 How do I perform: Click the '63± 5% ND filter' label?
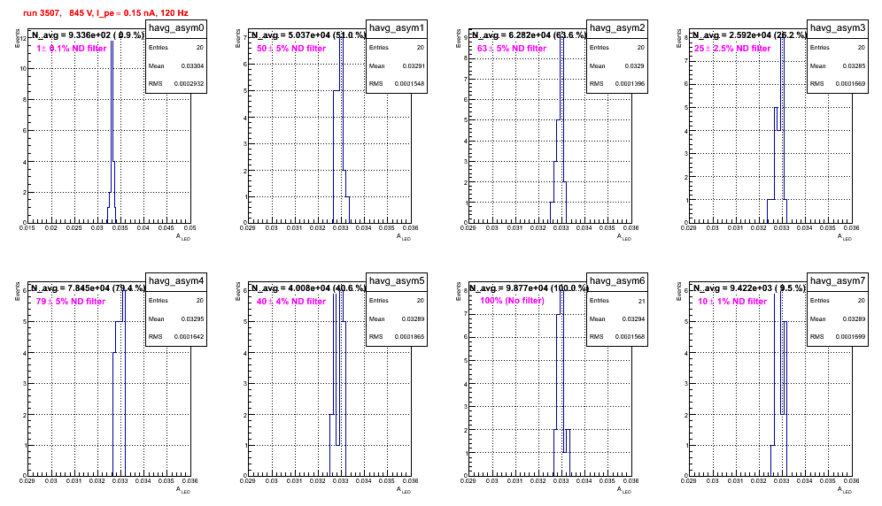(x=512, y=49)
